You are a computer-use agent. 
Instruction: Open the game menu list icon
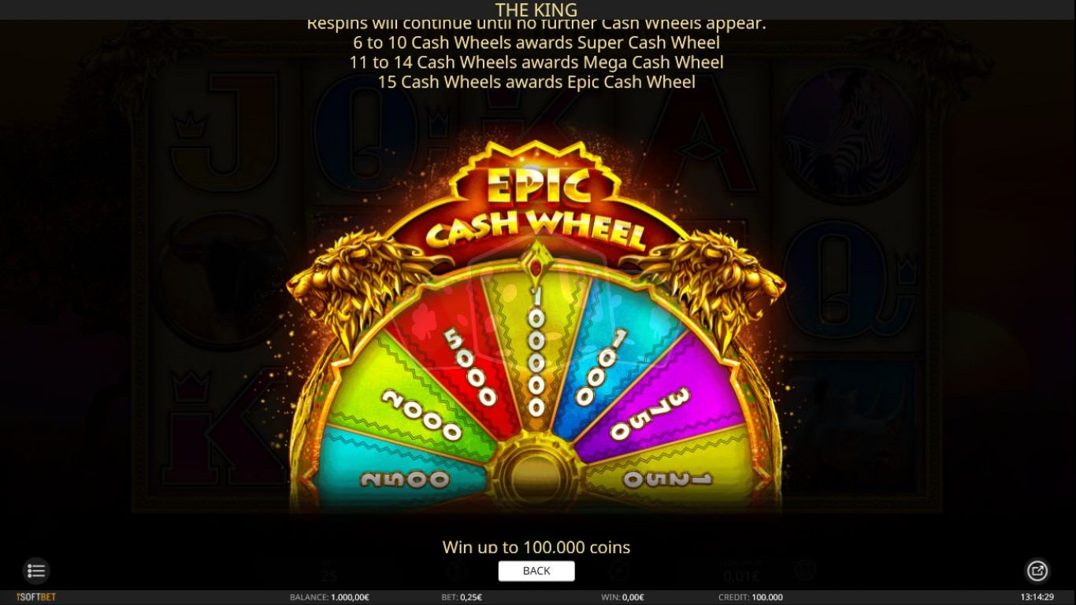point(36,570)
